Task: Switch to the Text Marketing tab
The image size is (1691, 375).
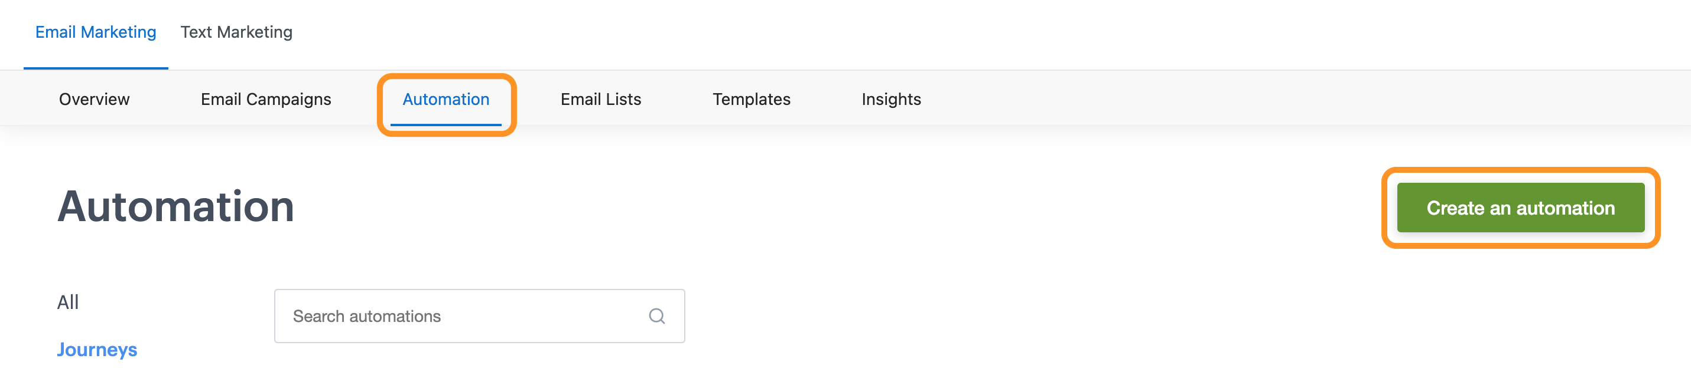Action: [x=236, y=32]
